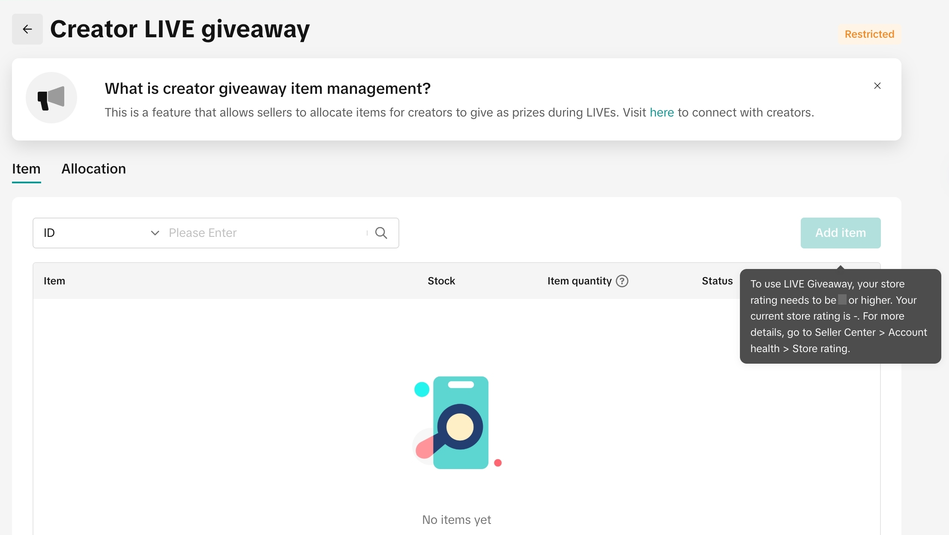Click the 'No items yet' message

tap(456, 520)
